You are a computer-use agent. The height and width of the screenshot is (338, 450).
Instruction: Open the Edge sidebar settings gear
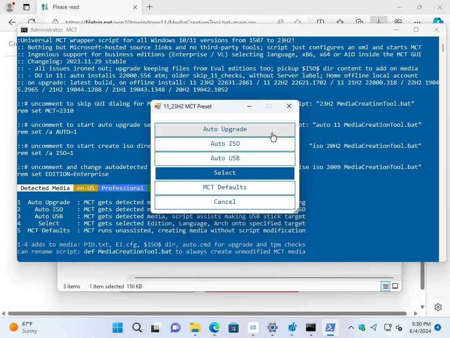point(438,307)
